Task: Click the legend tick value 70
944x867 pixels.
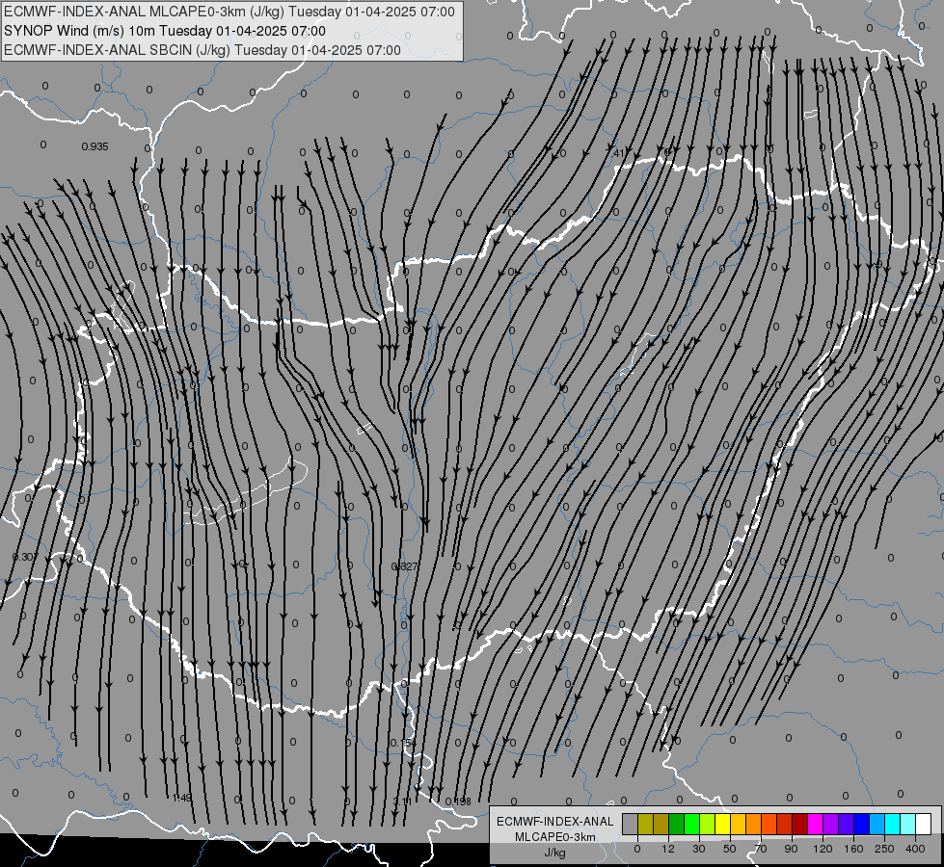Action: (x=761, y=849)
